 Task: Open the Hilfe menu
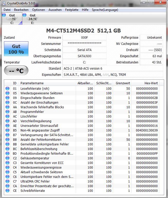[85, 10]
